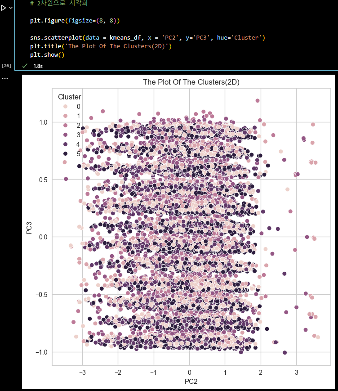The width and height of the screenshot is (338, 391).
Task: Open the cell output ellipsis menu
Action: 5,79
